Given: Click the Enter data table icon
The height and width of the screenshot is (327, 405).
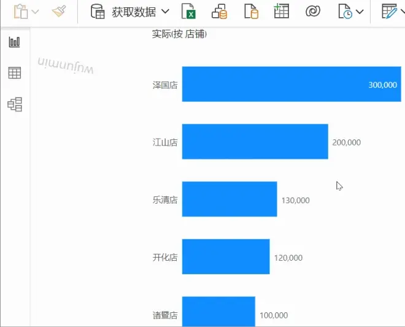Looking at the screenshot, I should coord(281,11).
